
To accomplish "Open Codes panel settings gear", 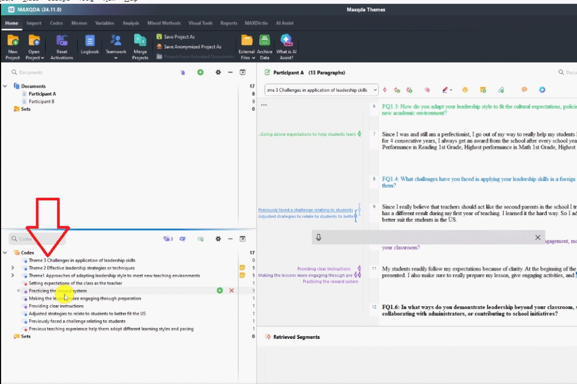I will click(218, 239).
